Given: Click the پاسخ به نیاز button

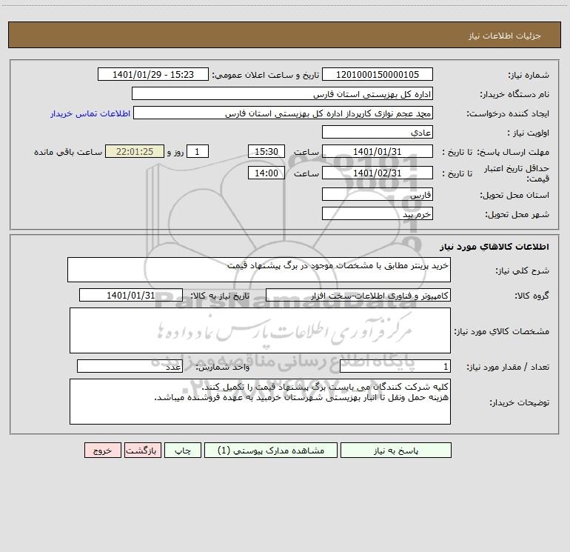Looking at the screenshot, I should pos(396,450).
